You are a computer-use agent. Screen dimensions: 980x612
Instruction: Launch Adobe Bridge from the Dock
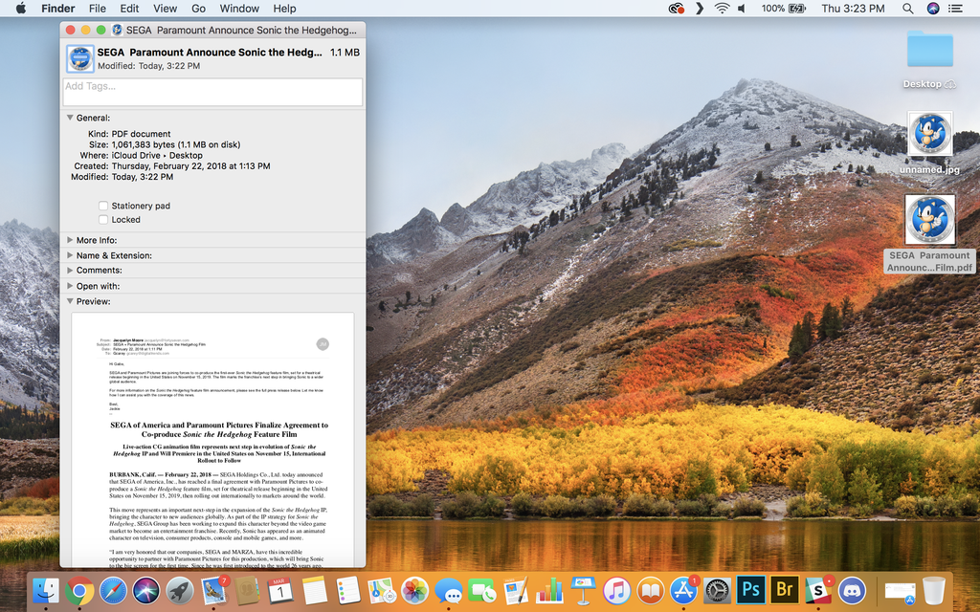(x=783, y=591)
